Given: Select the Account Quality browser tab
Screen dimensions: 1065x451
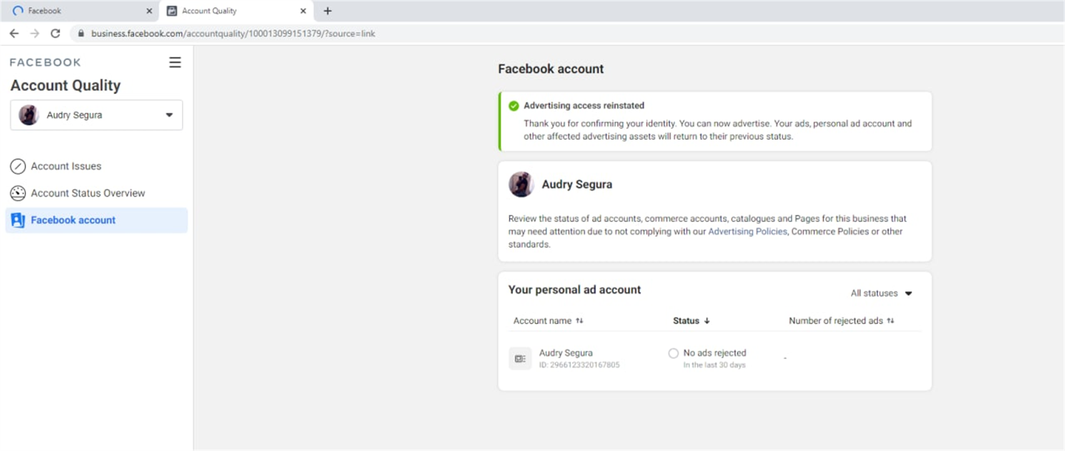Looking at the screenshot, I should pos(236,11).
